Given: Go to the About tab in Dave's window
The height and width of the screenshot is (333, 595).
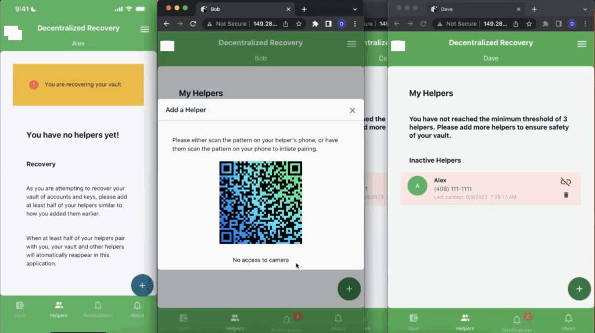Looking at the screenshot, I should click(568, 321).
